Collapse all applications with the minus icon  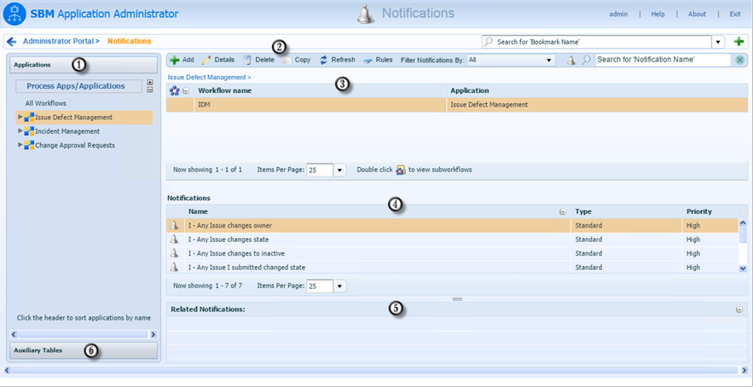(149, 90)
